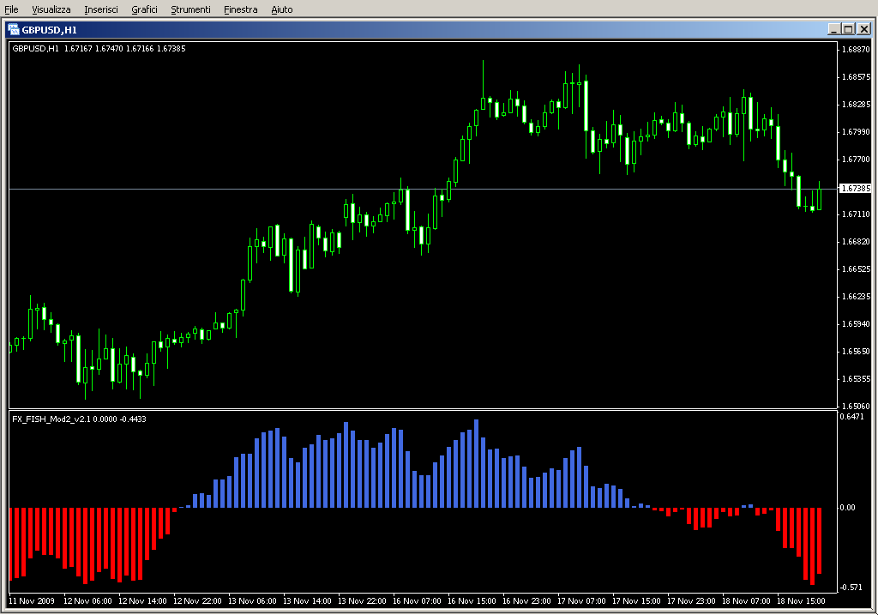Click the 18 Nov 15:00 time label
The image size is (878, 615).
[x=801, y=601]
